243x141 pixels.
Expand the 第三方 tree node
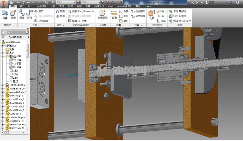[2, 46]
